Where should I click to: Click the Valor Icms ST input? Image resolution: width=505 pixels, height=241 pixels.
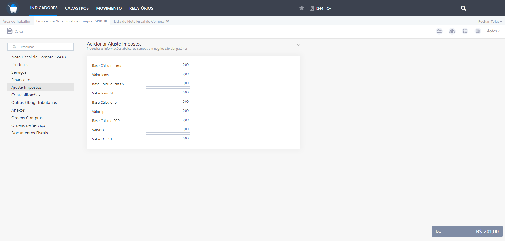(x=168, y=92)
